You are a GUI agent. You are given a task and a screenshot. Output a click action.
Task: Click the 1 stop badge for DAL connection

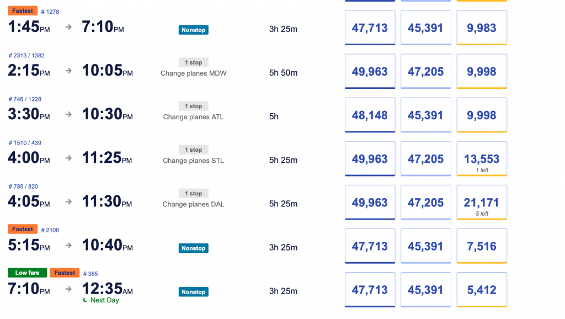pyautogui.click(x=194, y=193)
